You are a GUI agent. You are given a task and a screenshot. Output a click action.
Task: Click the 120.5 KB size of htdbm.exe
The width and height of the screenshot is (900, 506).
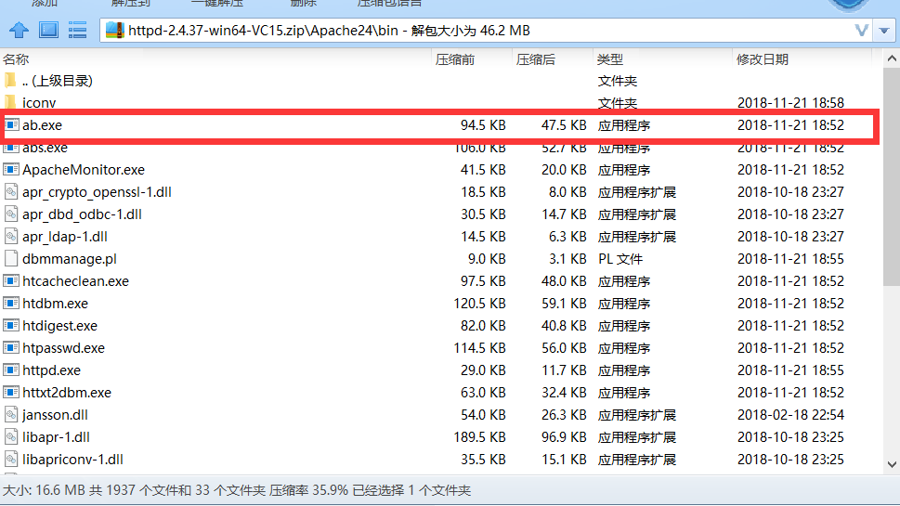(x=479, y=304)
